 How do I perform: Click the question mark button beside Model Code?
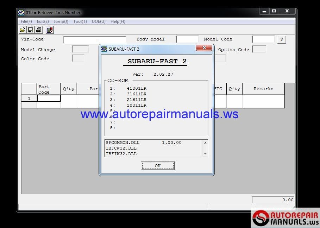tap(282, 39)
